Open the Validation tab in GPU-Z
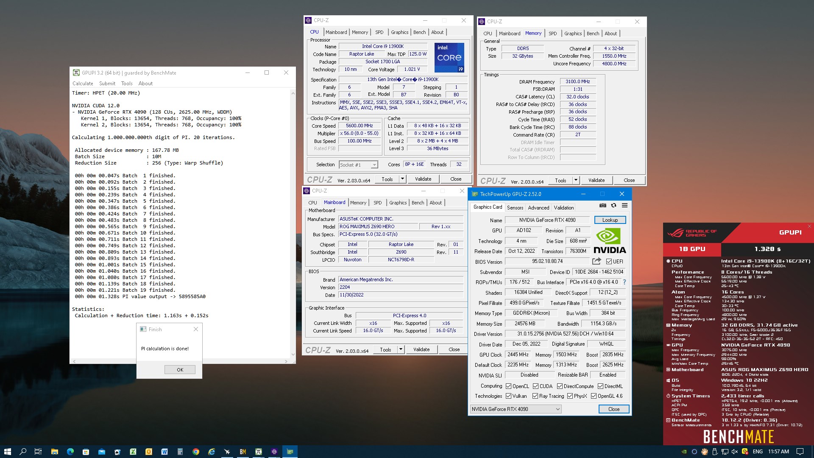Viewport: 814px width, 458px height. tap(563, 208)
